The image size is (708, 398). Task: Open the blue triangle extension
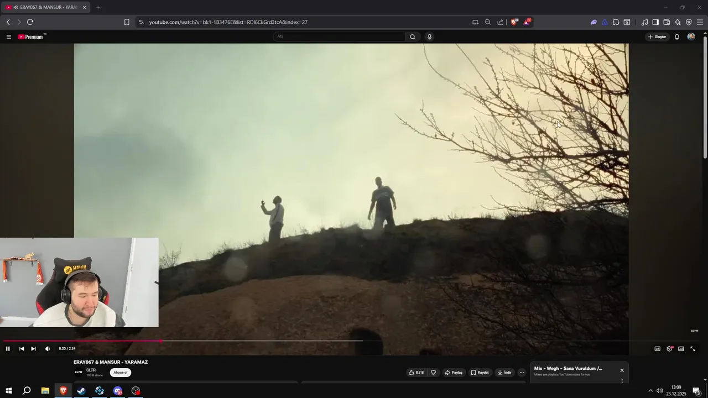(x=605, y=22)
